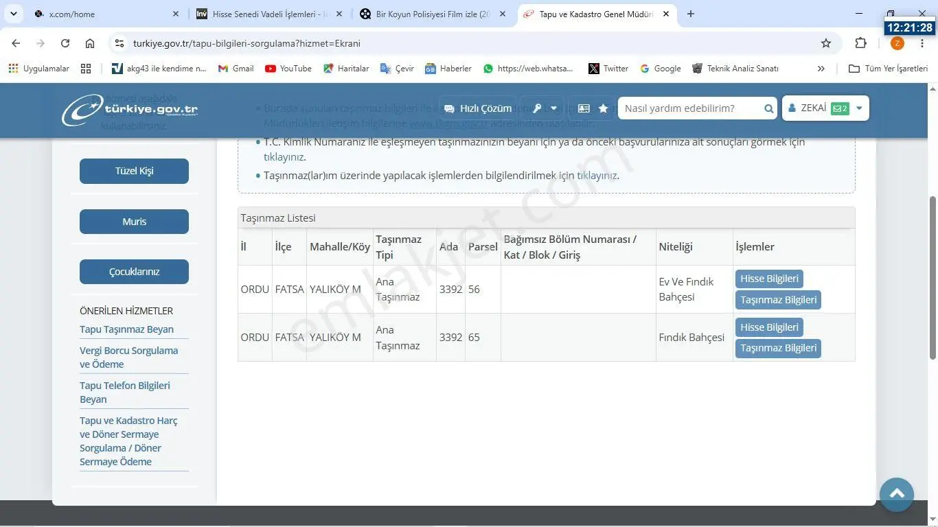This screenshot has width=938, height=527.
Task: Open favorites with the header star icon
Action: tap(603, 108)
